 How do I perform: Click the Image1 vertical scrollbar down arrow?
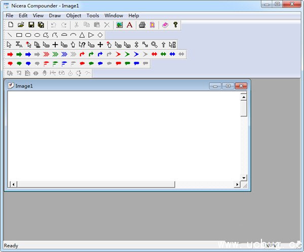pos(244,178)
